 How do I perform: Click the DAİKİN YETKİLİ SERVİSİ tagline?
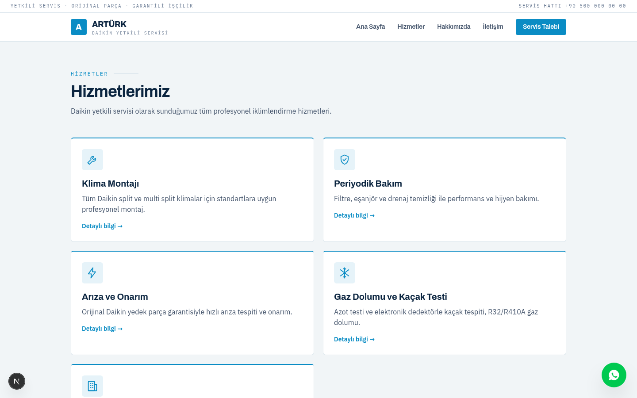click(130, 33)
